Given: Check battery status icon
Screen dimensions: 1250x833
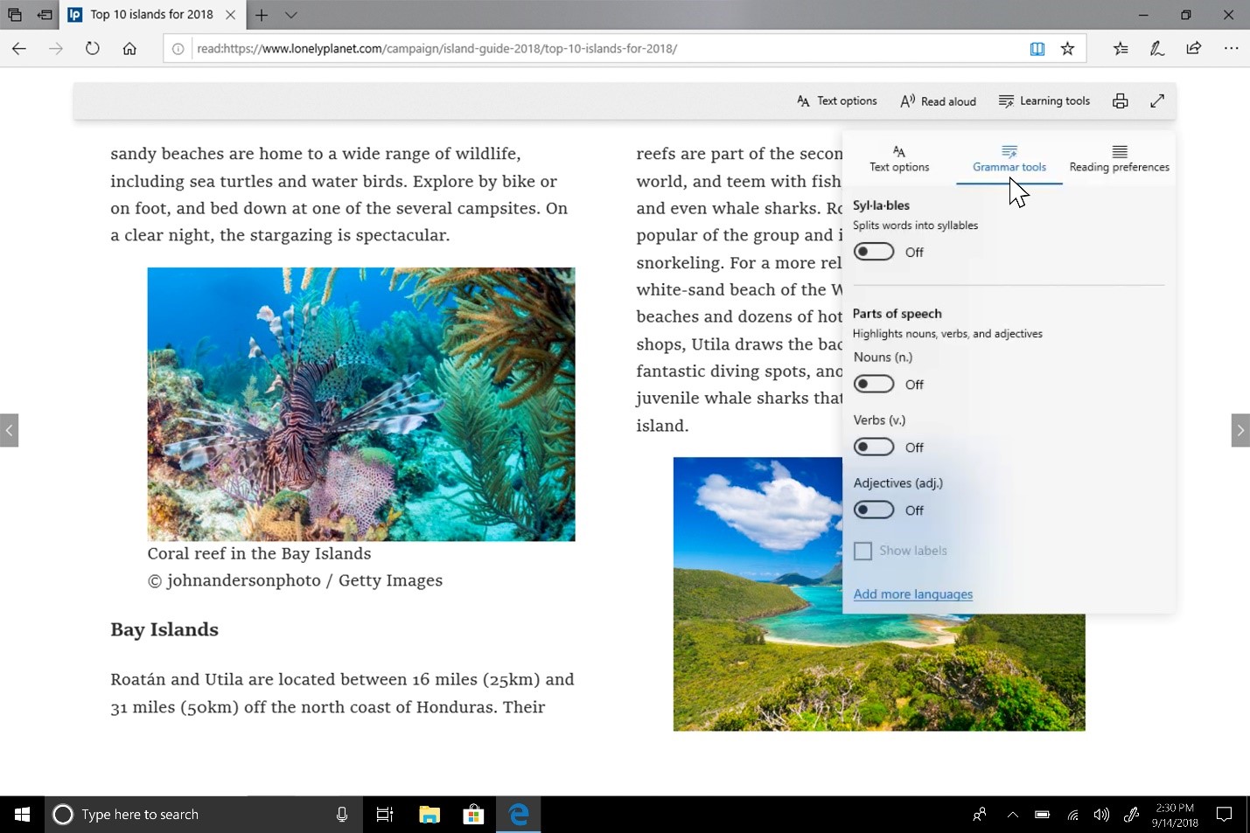Looking at the screenshot, I should coord(1042,815).
